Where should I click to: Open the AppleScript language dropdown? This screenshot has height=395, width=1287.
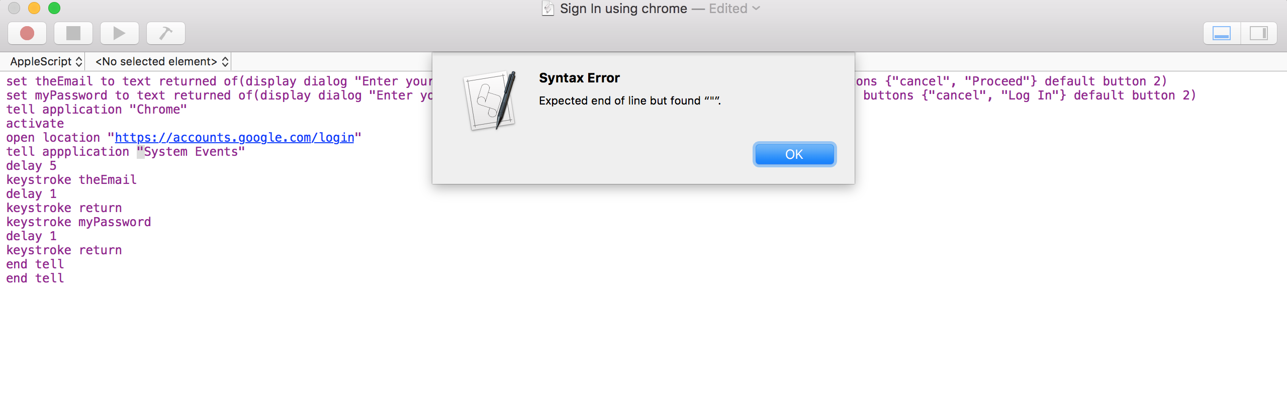(46, 61)
